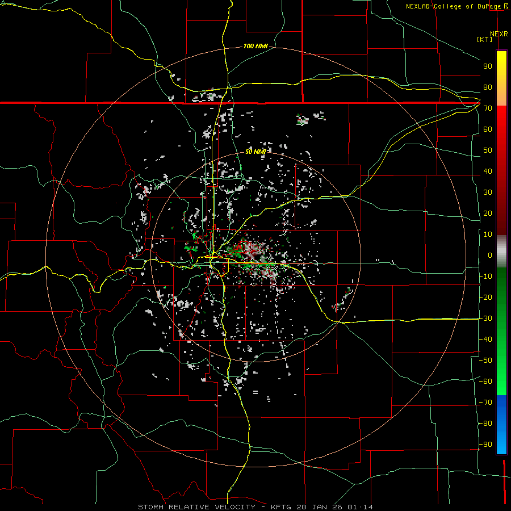Screen dimensions: 511x511
Task: Pick the gray zero-velocity color bar segment
Action: pos(501,252)
